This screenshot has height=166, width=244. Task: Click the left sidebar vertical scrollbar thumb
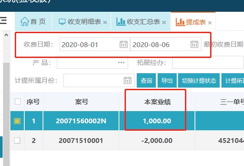(x=6, y=114)
